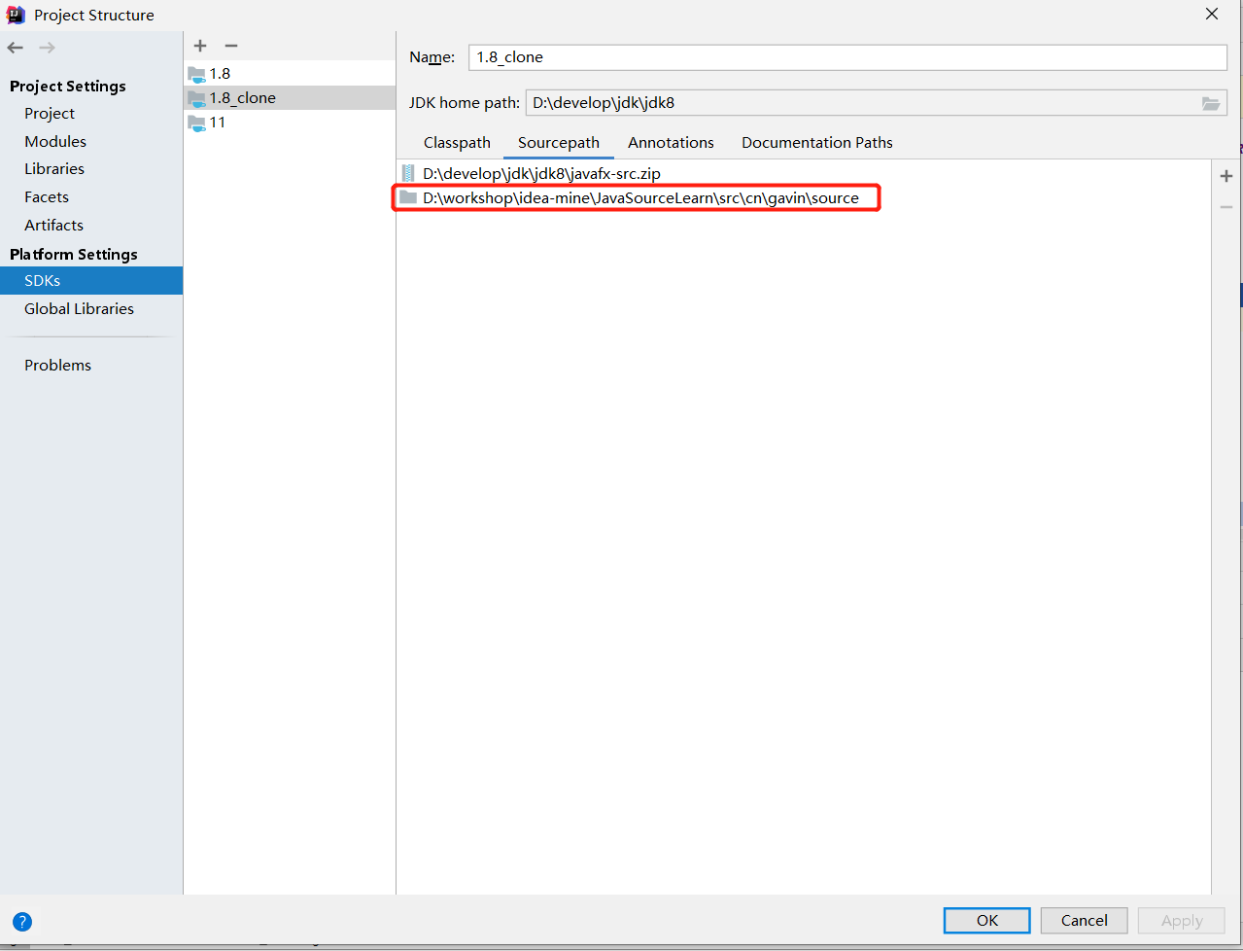Click the back navigation arrow
This screenshot has height=951, width=1243.
point(16,48)
